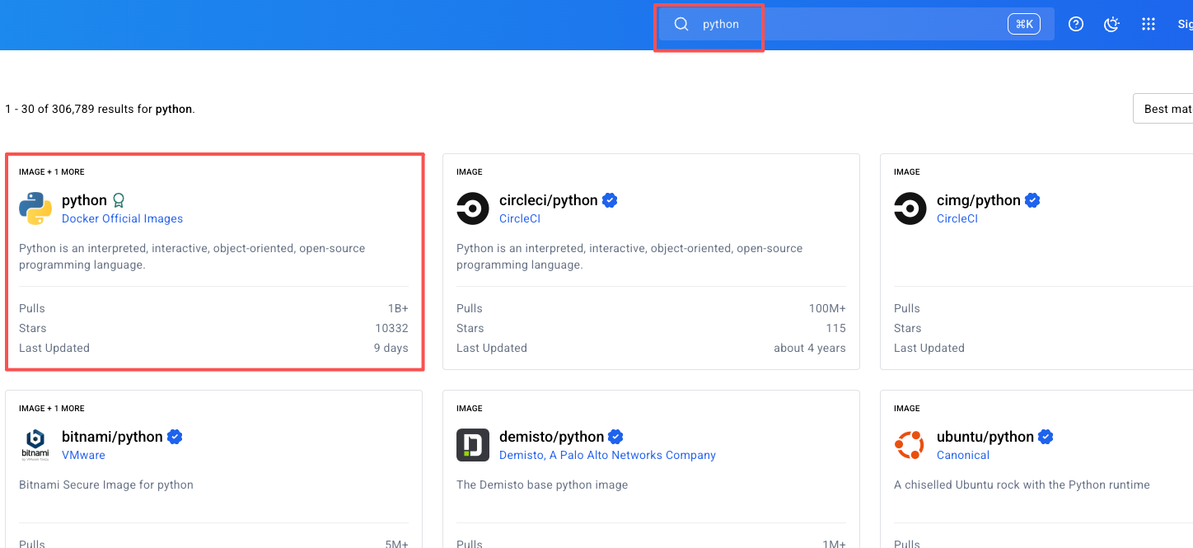Open the ubuntu/python image title
The height and width of the screenshot is (548, 1193).
985,437
